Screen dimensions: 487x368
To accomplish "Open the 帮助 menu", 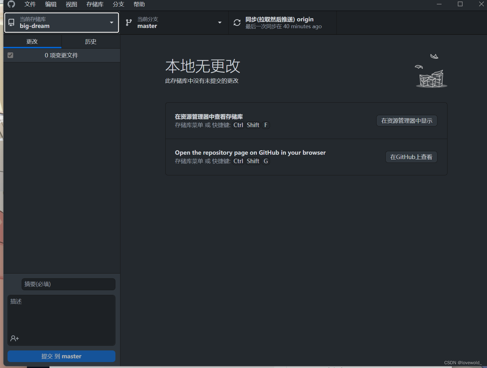I will tap(139, 4).
